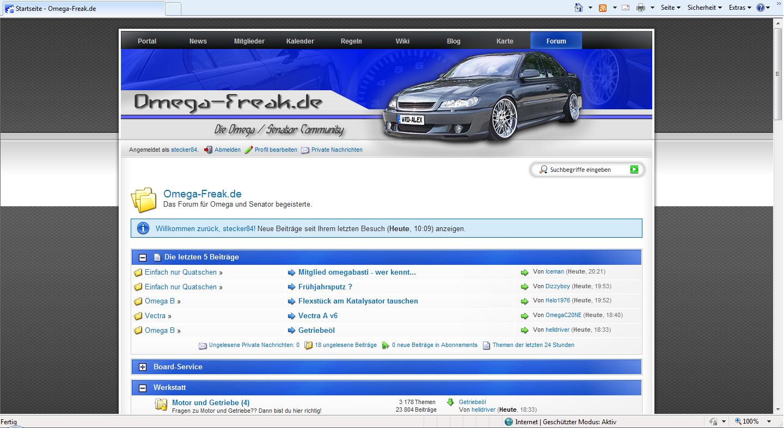The image size is (784, 428).
Task: Collapse the Werkstatt category
Action: [x=143, y=388]
